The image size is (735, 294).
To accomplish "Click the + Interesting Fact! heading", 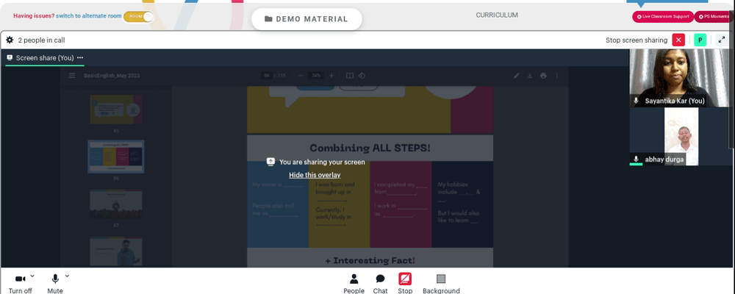I will (370, 261).
